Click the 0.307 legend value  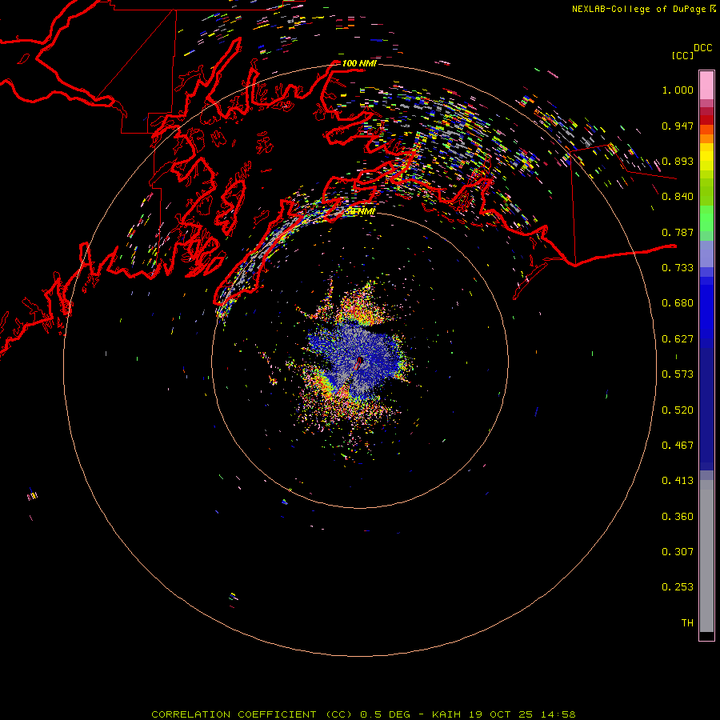[x=678, y=552]
